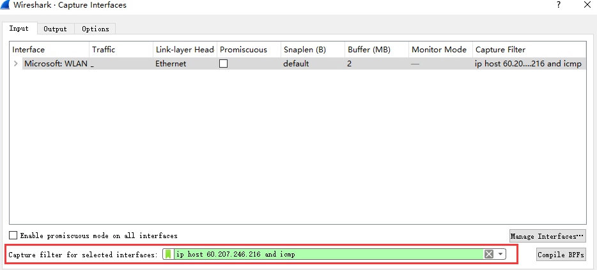597x270 pixels.
Task: Switch to the Options tab
Action: (x=95, y=29)
